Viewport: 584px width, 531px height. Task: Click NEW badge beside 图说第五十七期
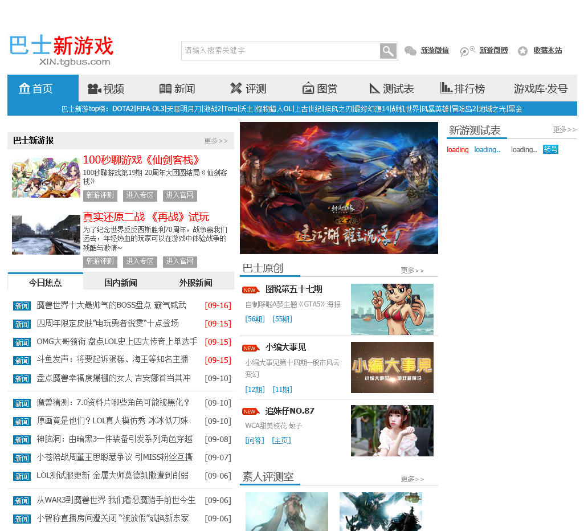tap(251, 290)
